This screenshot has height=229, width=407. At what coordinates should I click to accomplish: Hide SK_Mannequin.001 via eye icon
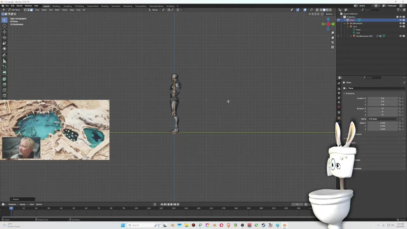(x=400, y=36)
